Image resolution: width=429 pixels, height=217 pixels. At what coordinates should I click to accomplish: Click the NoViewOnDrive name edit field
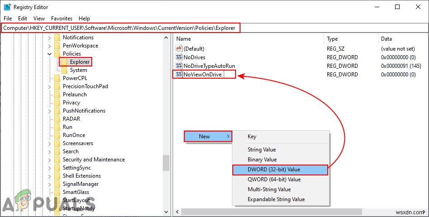203,75
